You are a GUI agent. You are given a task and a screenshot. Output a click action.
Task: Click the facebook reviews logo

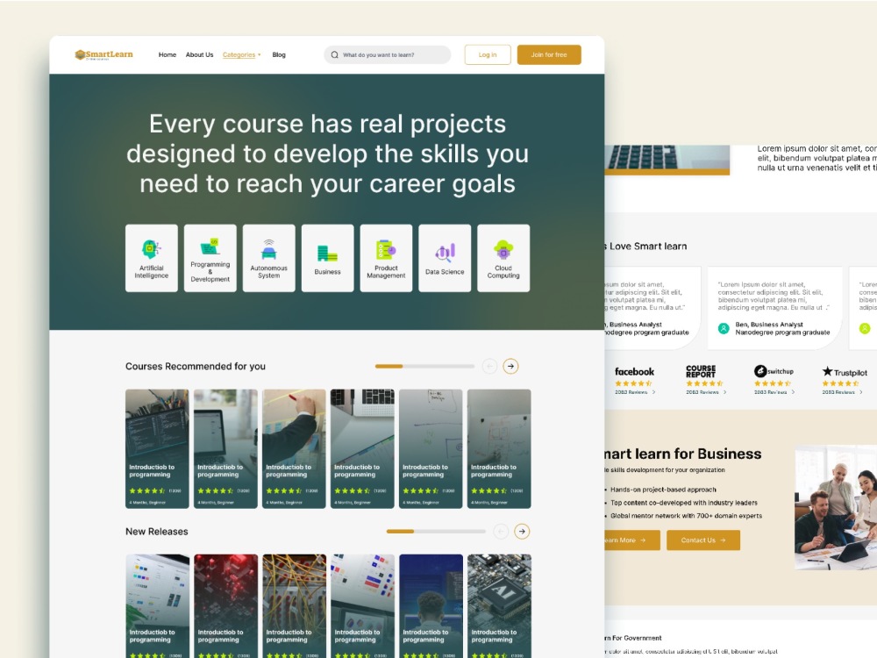(x=634, y=371)
